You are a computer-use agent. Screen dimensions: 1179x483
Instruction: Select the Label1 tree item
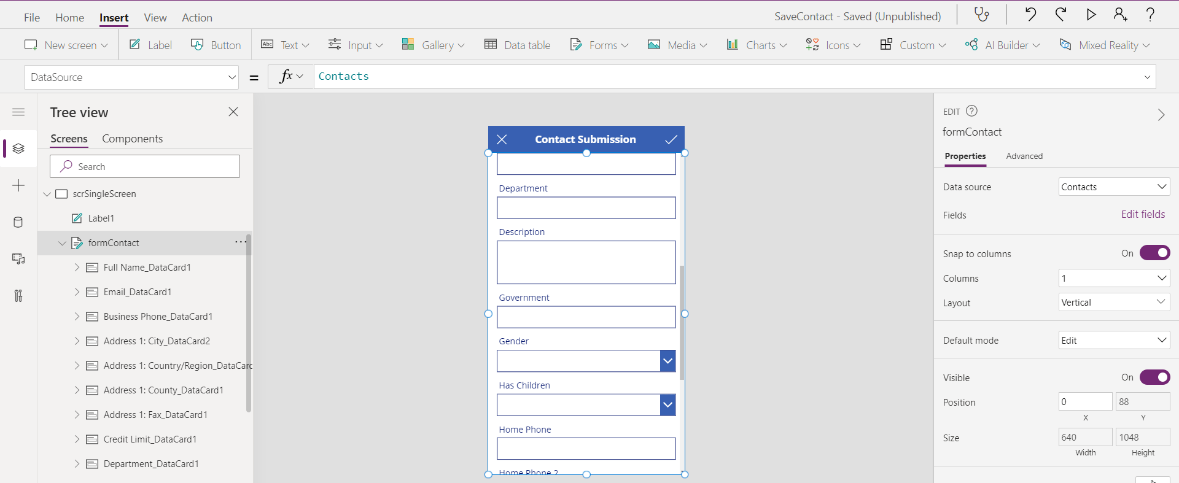pyautogui.click(x=101, y=218)
